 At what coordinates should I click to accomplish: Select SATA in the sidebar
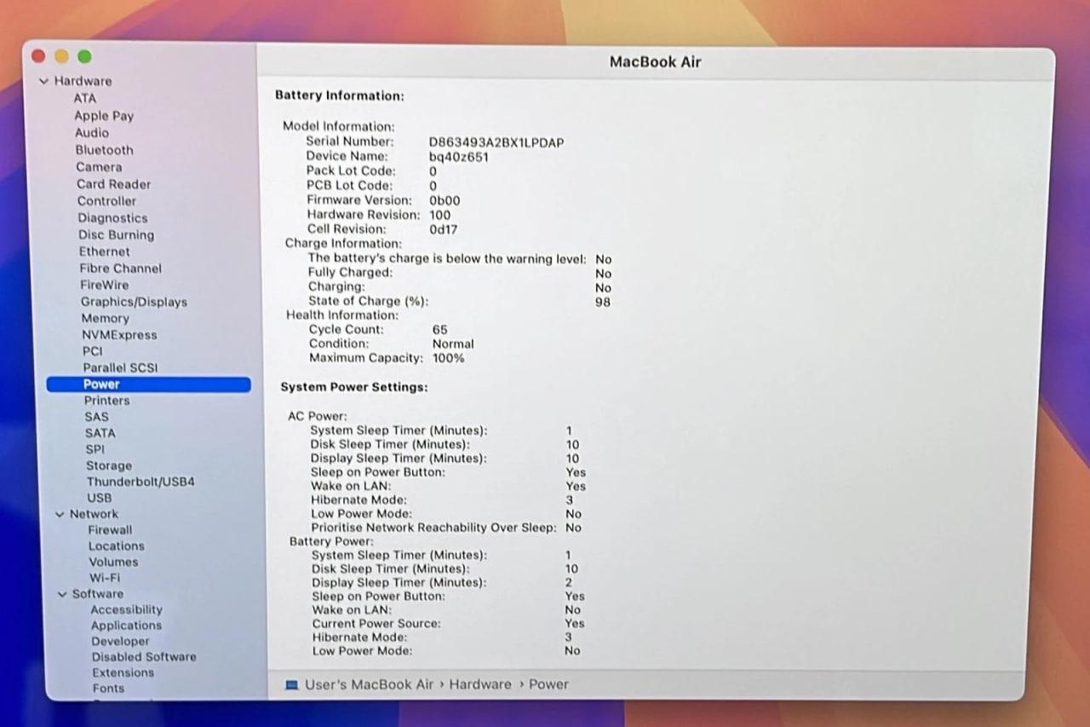click(100, 433)
